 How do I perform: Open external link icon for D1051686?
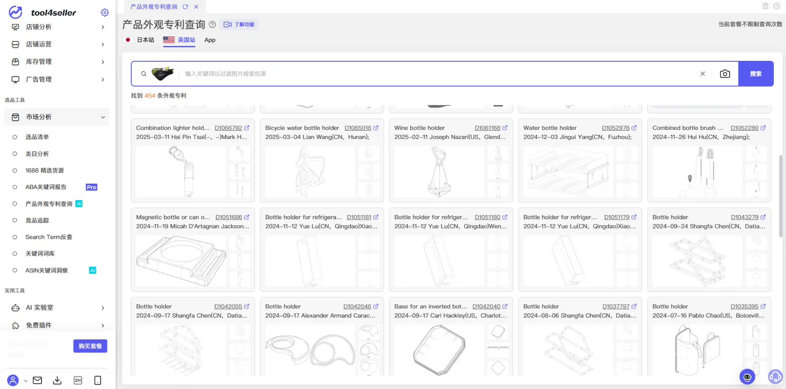pyautogui.click(x=247, y=217)
